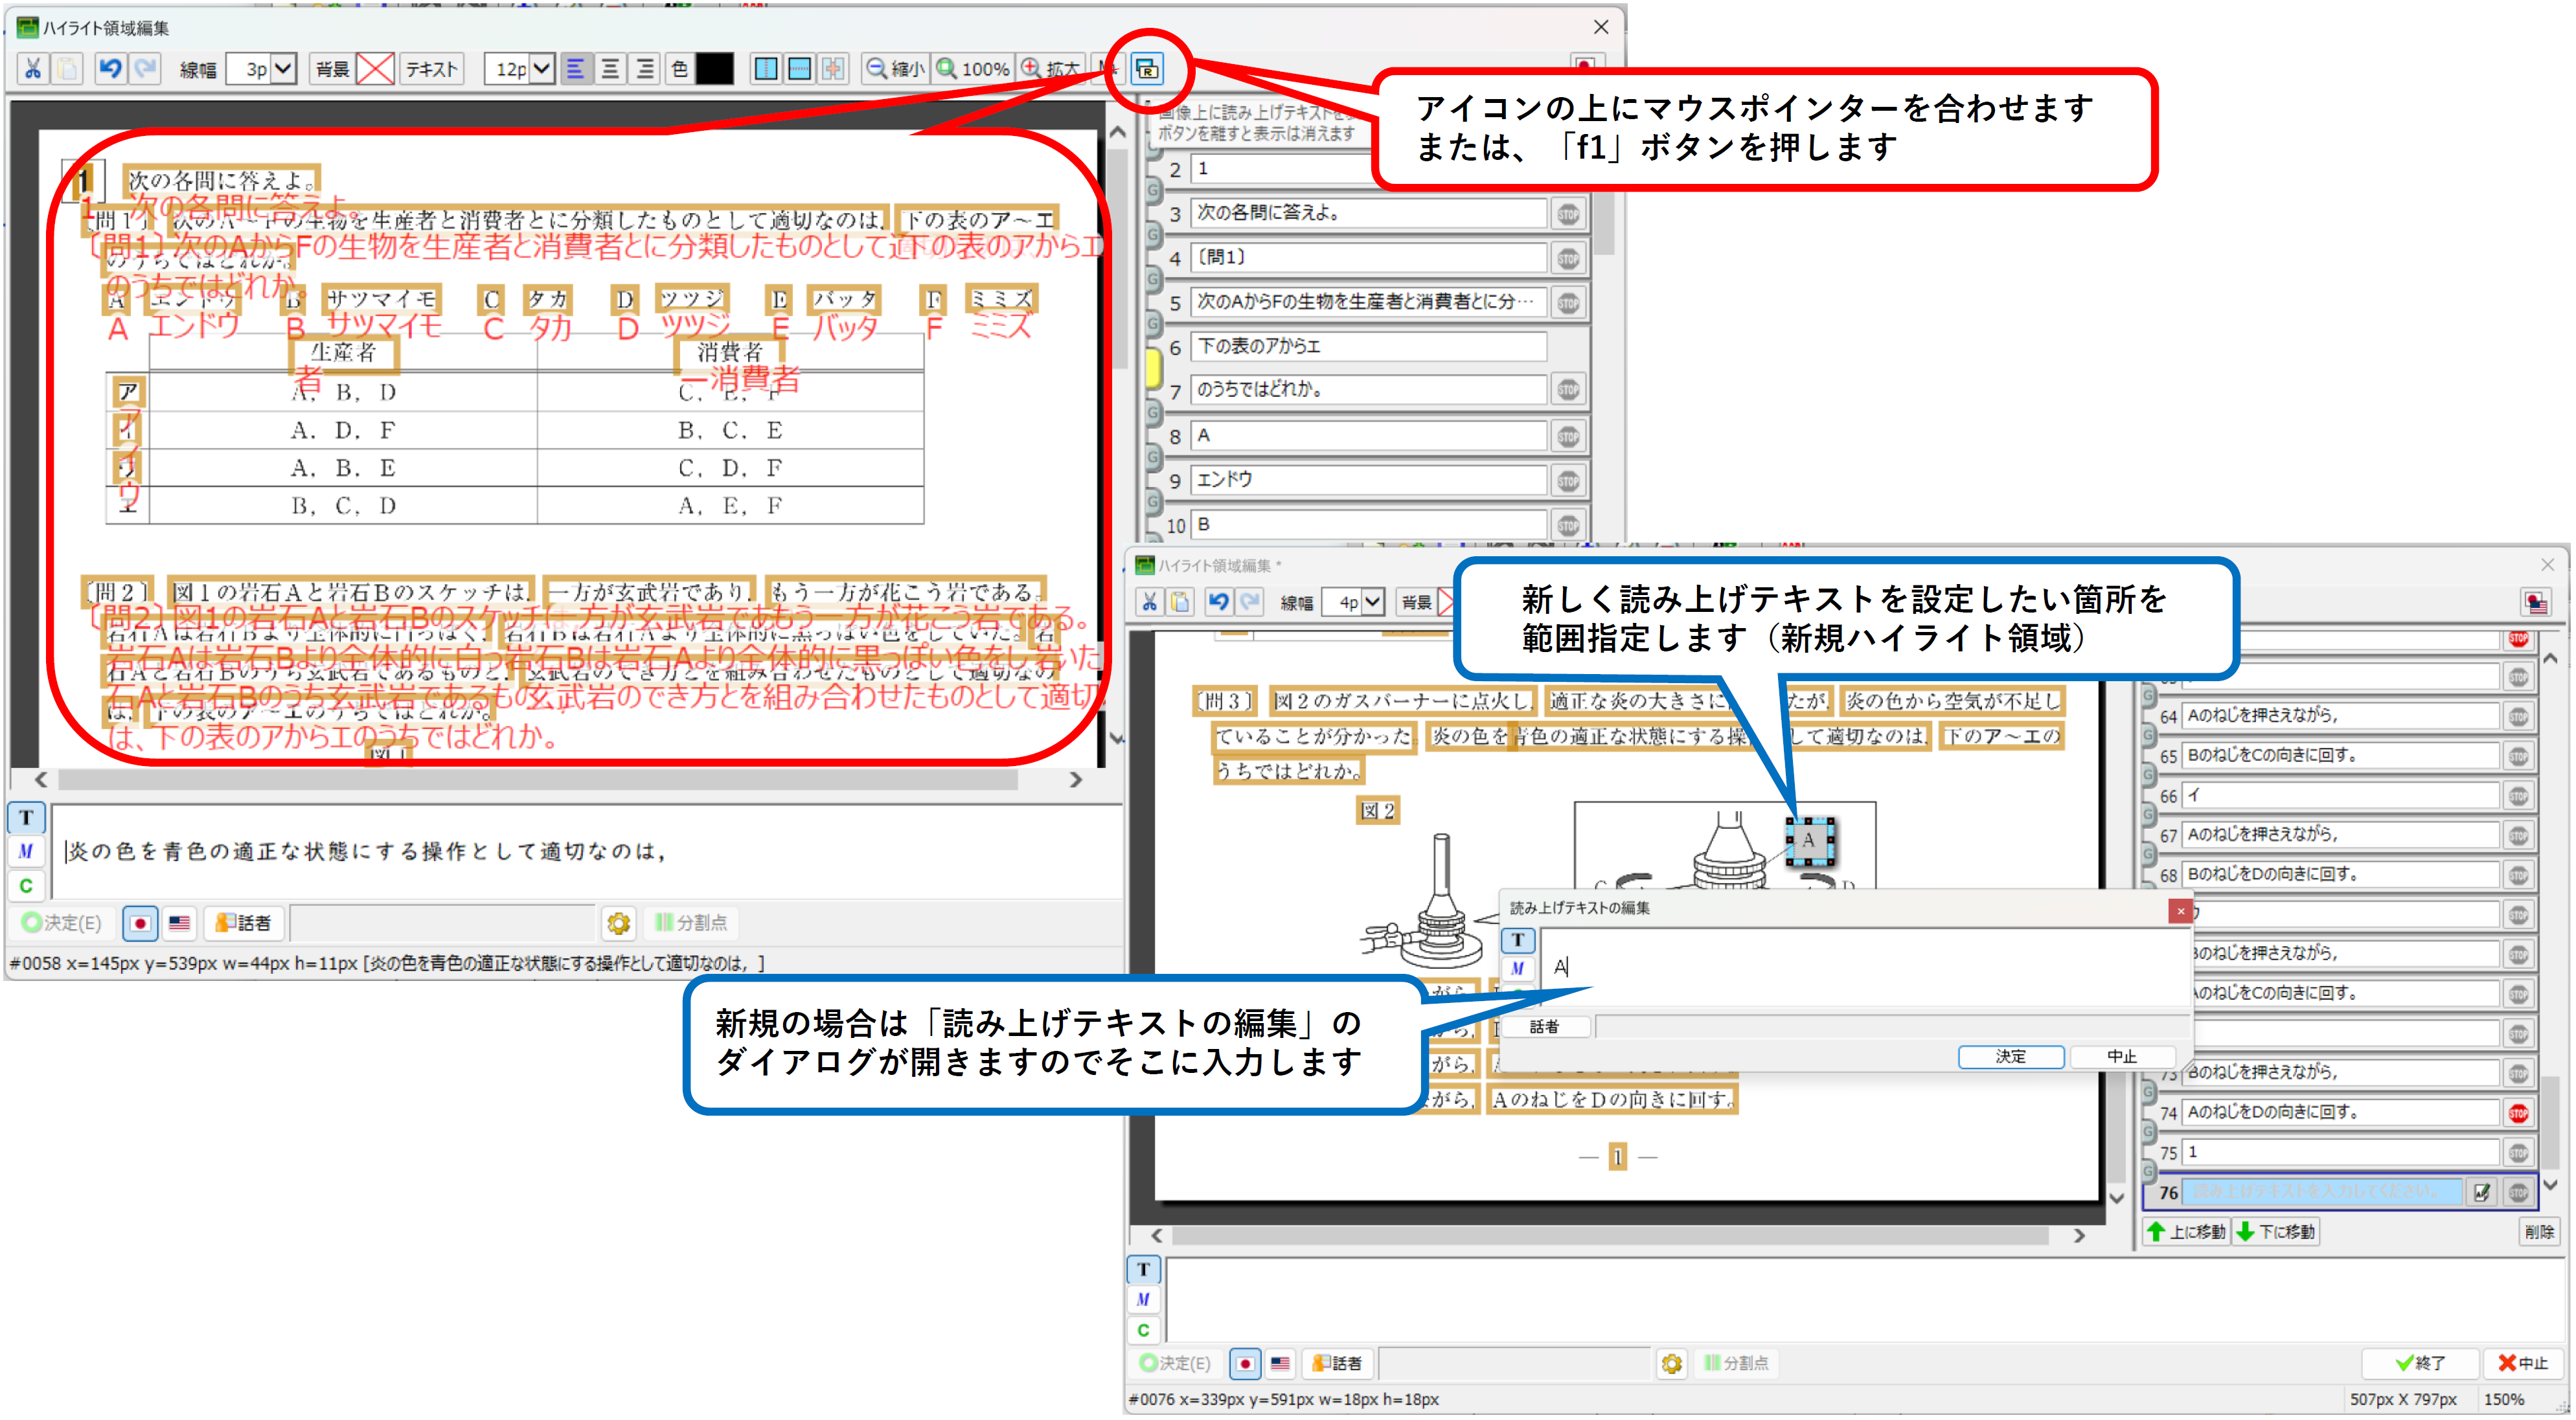
Task: Click the 終了 finish button
Action: (2420, 1363)
